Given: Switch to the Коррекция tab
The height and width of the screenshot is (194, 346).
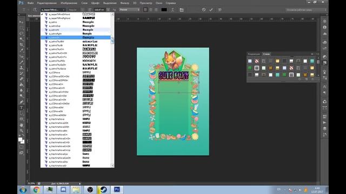Looking at the screenshot, I should tap(254, 54).
